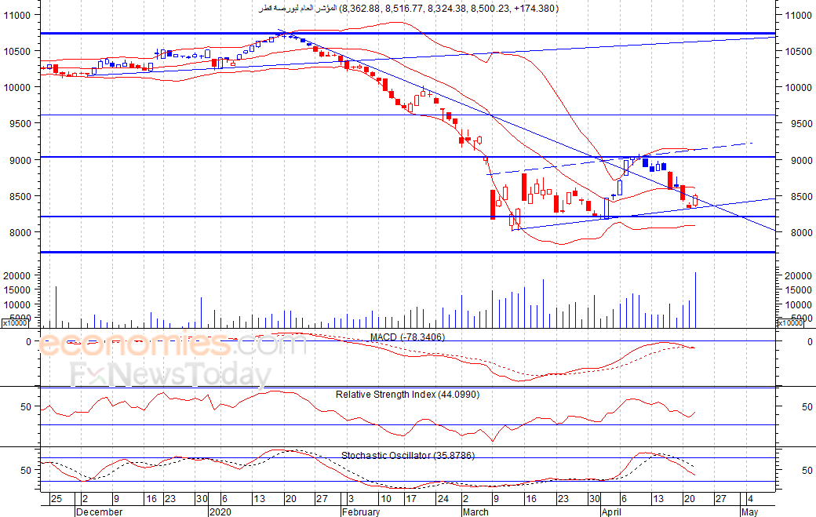Click the chart title with OHLC values
816x517 pixels.
[409, 9]
